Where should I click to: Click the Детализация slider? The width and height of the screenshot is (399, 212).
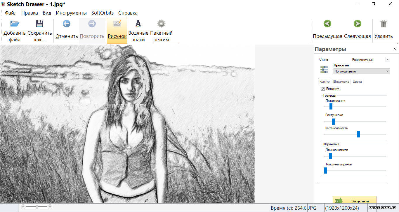click(x=355, y=107)
